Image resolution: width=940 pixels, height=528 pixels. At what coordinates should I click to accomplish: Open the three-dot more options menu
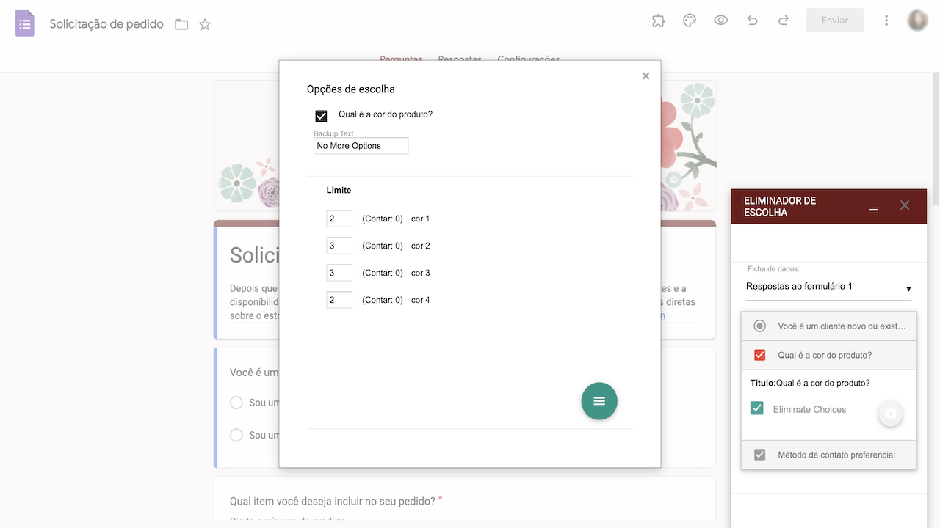[886, 21]
